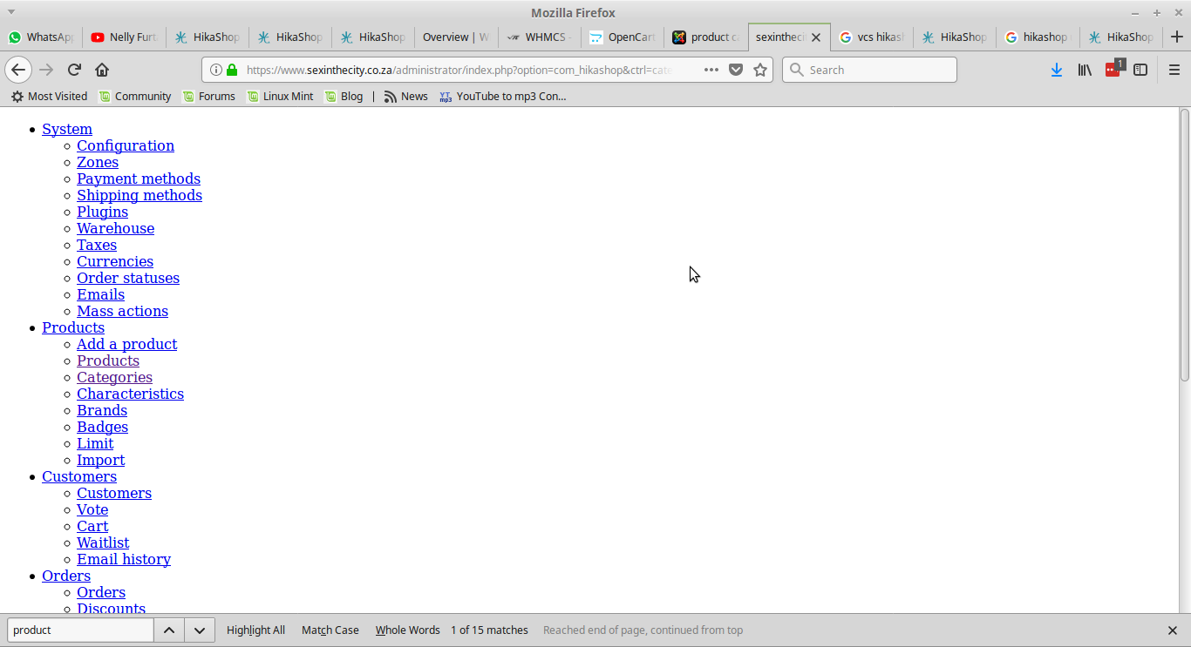The height and width of the screenshot is (647, 1191).
Task: Open the Taxes link
Action: pyautogui.click(x=97, y=245)
